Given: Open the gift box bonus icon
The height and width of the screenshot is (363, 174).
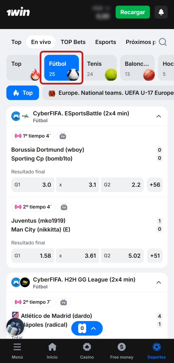Looking at the screenshot, I should coord(15,327).
